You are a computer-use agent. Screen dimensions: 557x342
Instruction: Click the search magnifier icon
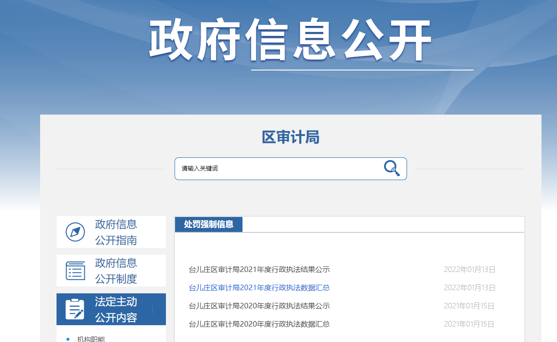[x=392, y=168]
